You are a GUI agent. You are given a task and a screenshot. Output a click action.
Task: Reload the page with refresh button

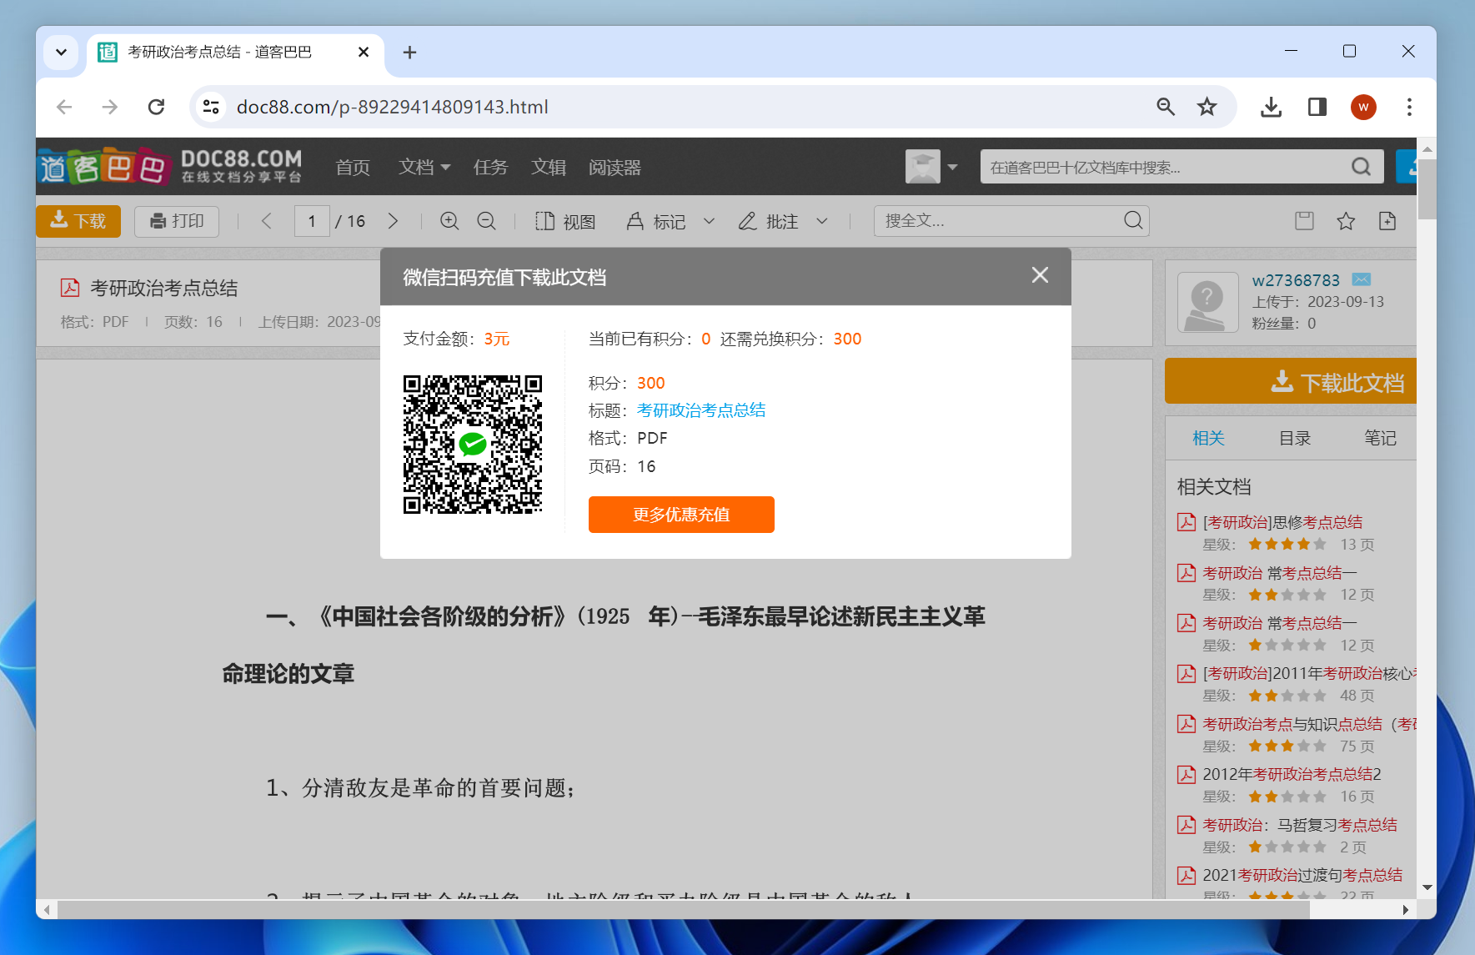pos(156,107)
